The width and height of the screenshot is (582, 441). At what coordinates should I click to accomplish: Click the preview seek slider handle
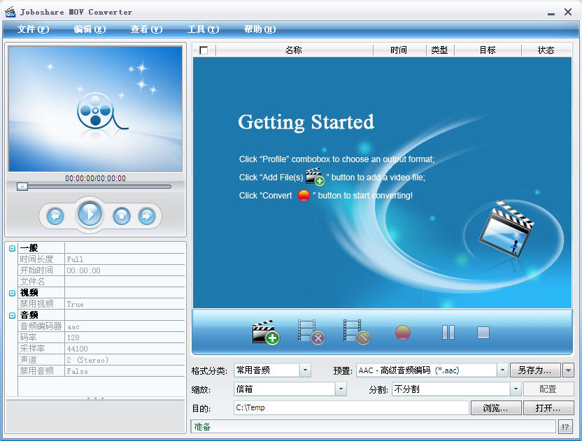[22, 187]
